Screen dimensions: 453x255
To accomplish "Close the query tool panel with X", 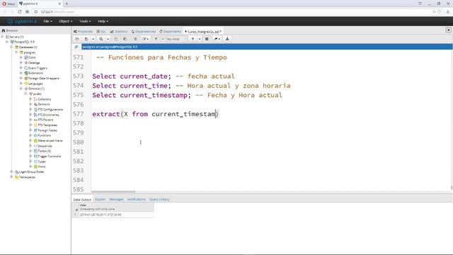I will [x=448, y=30].
